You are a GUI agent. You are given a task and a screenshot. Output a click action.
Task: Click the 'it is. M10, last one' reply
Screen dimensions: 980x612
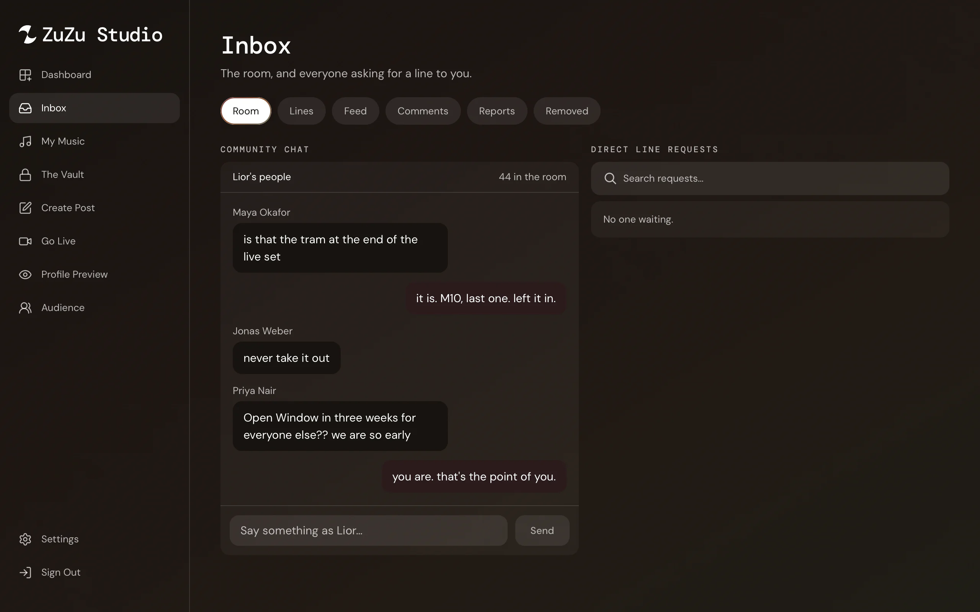coord(485,298)
